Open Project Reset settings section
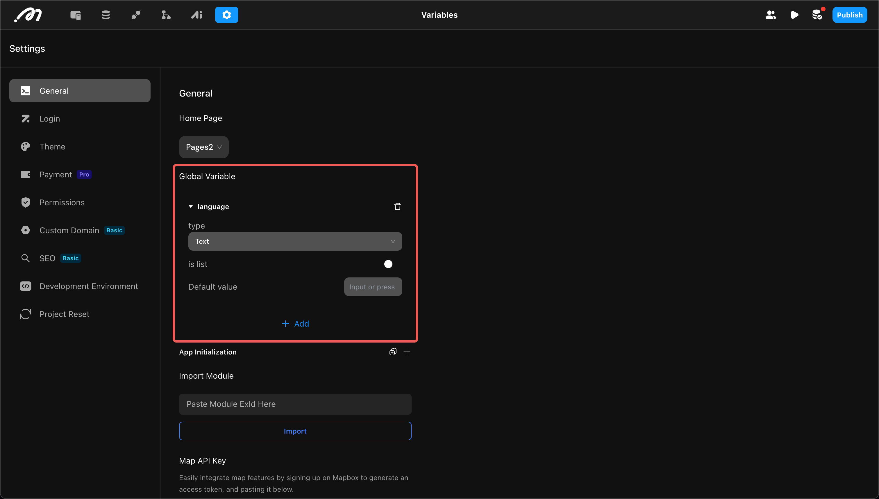 point(80,314)
